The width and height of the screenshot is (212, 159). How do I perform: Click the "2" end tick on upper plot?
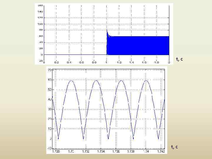point(169,62)
